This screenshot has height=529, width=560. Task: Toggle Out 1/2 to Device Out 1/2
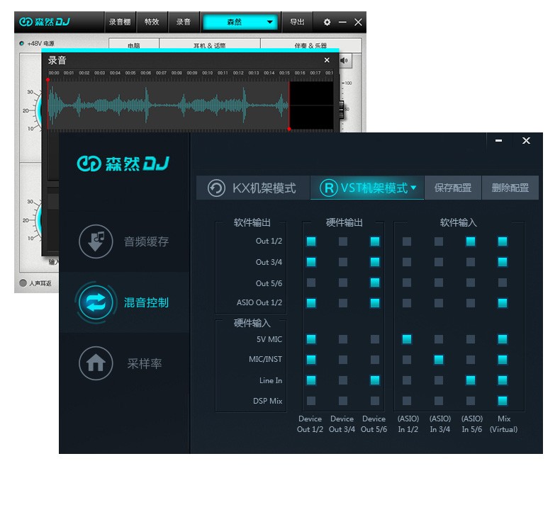tap(311, 241)
